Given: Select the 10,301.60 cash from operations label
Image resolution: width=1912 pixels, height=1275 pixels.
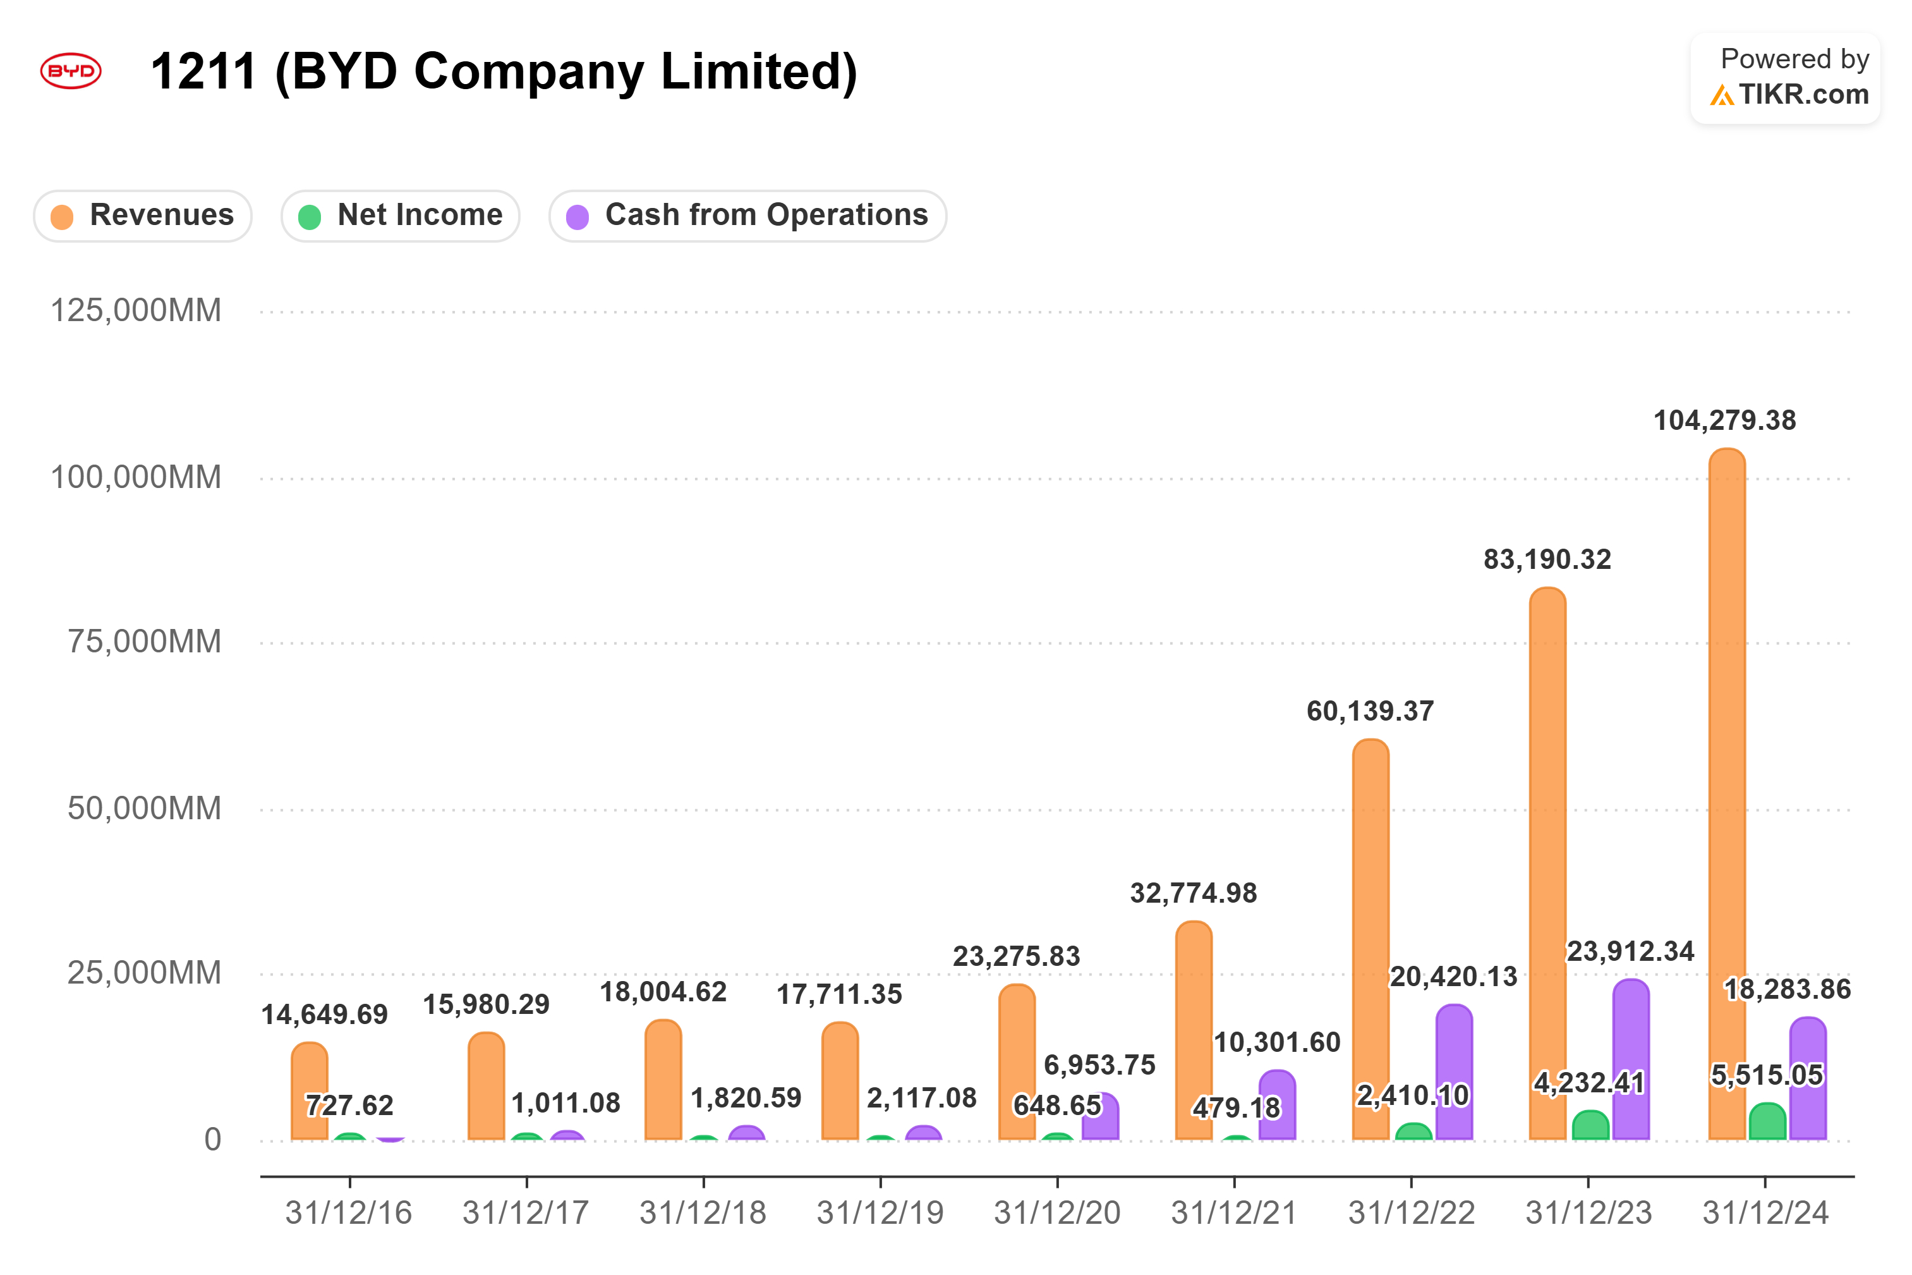Looking at the screenshot, I should (1276, 1042).
